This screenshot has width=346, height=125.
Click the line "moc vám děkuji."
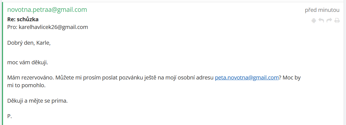coord(28,62)
